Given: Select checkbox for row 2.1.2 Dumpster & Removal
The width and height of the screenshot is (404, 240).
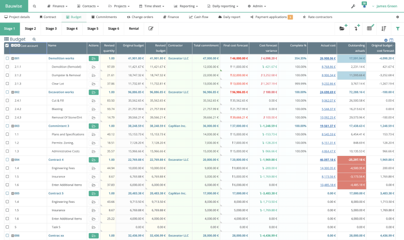Looking at the screenshot, I should pyautogui.click(x=7, y=75).
